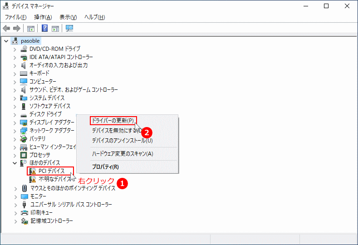Click the ディスク ドライブ icon

click(24, 115)
